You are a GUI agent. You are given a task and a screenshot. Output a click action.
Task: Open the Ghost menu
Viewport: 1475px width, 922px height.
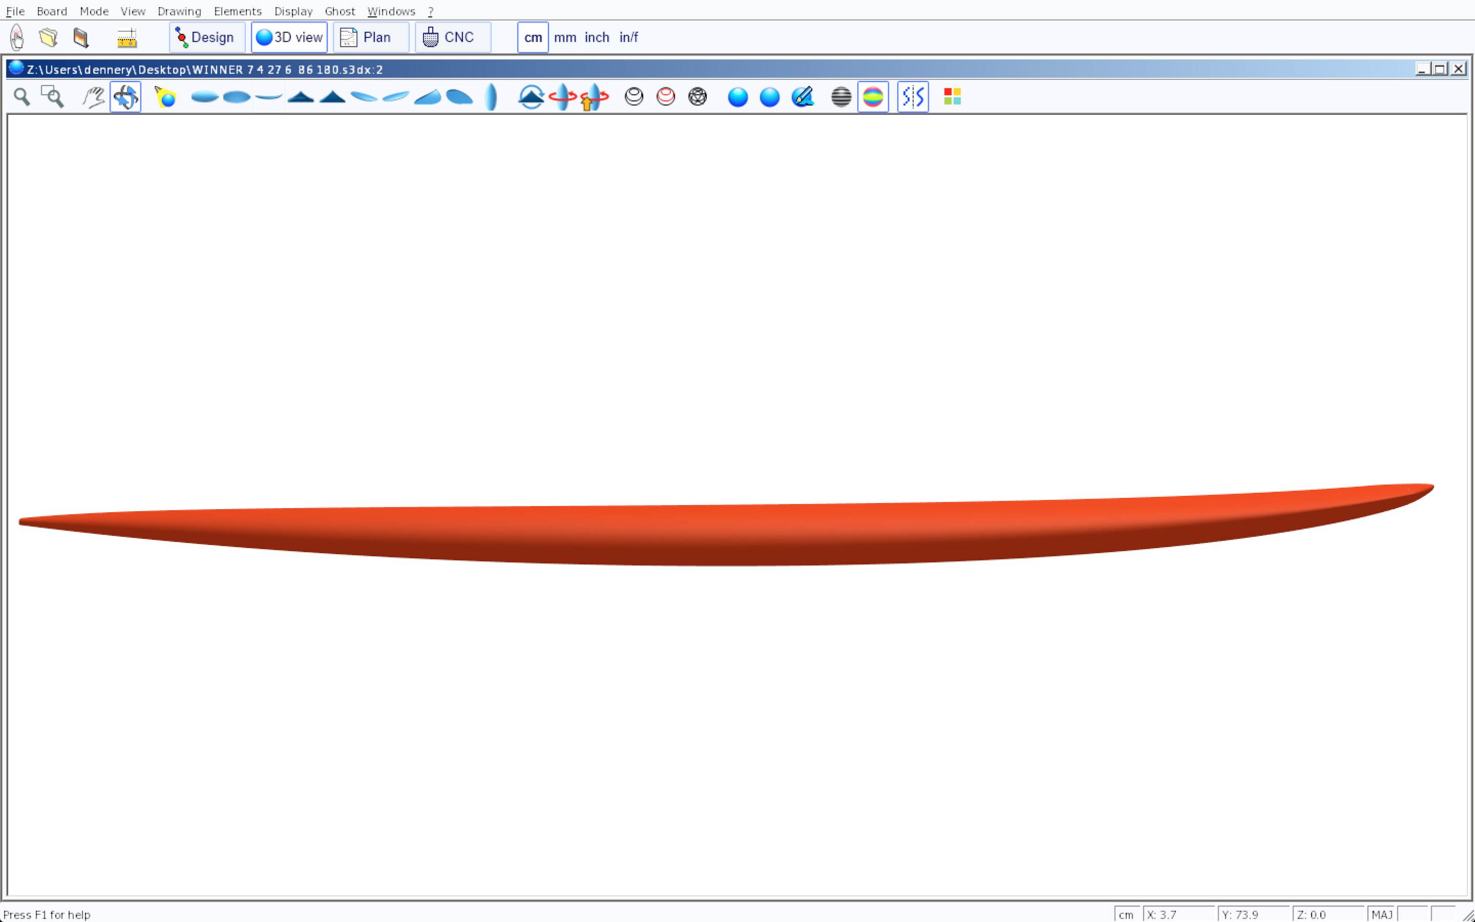click(340, 11)
